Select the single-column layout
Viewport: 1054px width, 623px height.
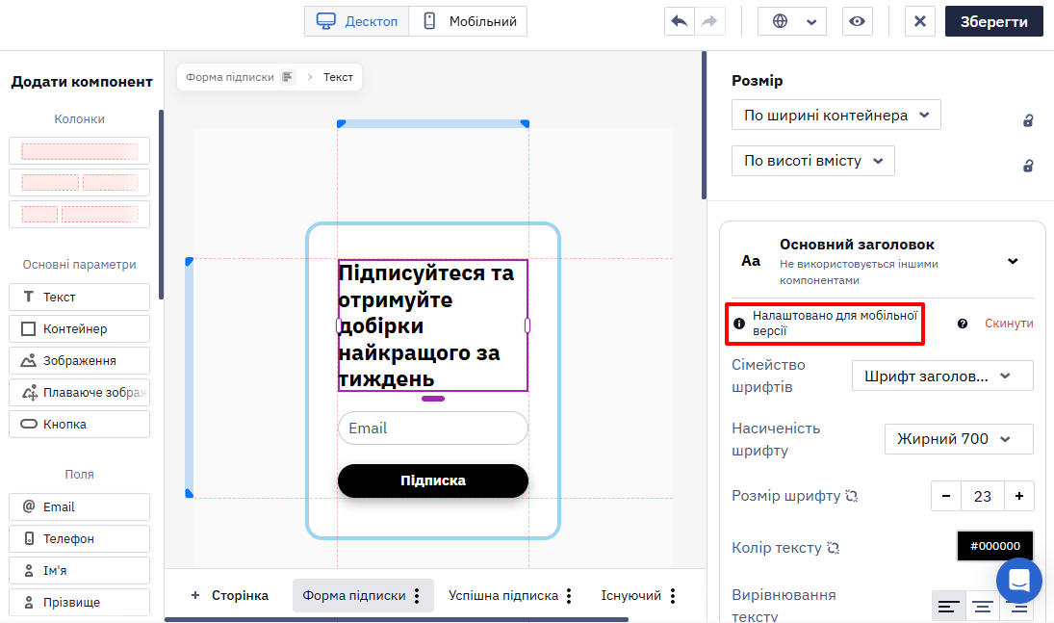pyautogui.click(x=79, y=151)
